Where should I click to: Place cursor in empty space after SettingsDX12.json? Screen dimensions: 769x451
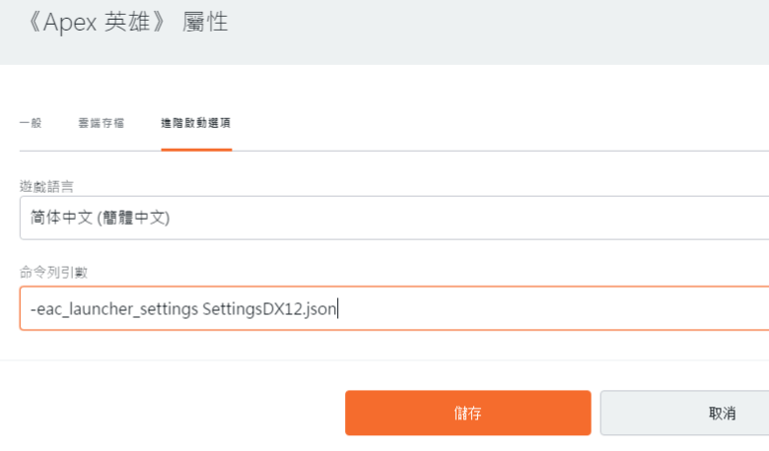(542, 309)
